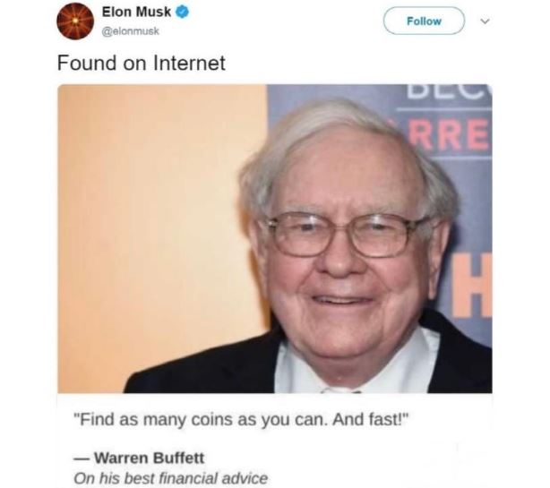Open the attached photo of the smiling man

(275, 239)
